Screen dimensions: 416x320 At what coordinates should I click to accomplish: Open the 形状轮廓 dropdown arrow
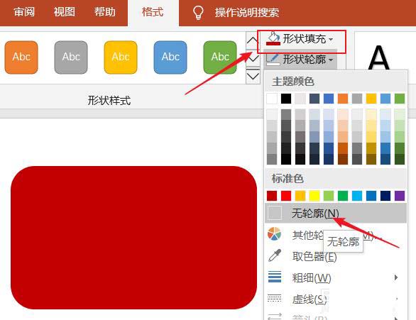click(x=331, y=60)
